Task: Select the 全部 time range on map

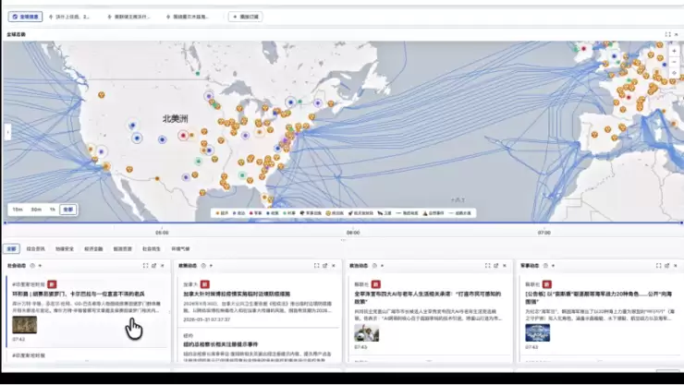Action: click(68, 210)
